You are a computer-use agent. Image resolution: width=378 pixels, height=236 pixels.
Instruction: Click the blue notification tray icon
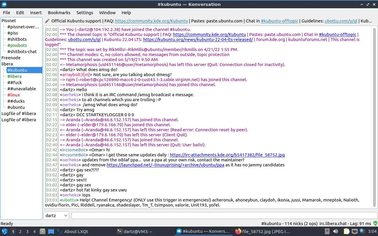coord(362,231)
